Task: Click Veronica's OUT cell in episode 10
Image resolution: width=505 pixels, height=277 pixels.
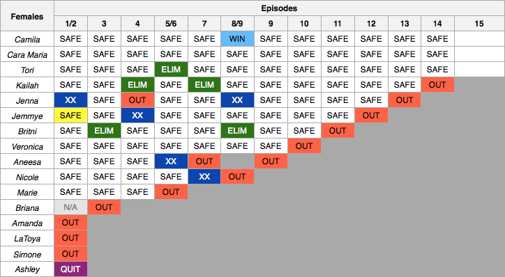Action: click(304, 146)
